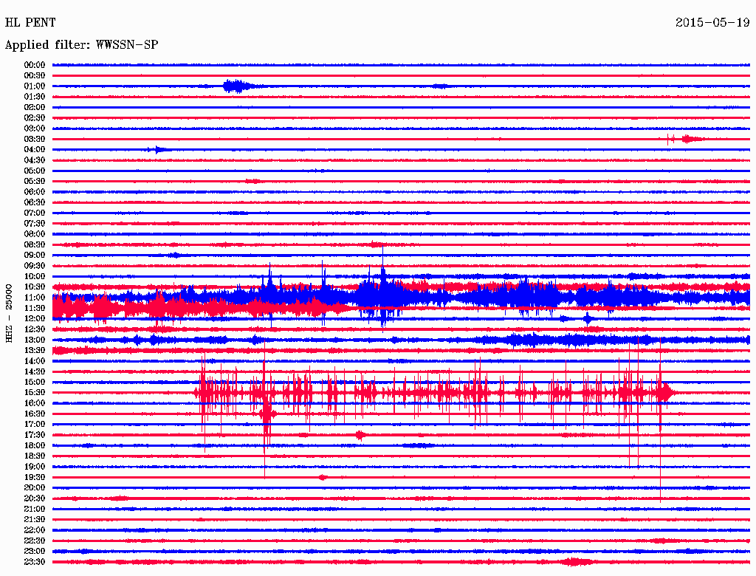Click the 23:00 time label
The width and height of the screenshot is (756, 576).
(35, 552)
